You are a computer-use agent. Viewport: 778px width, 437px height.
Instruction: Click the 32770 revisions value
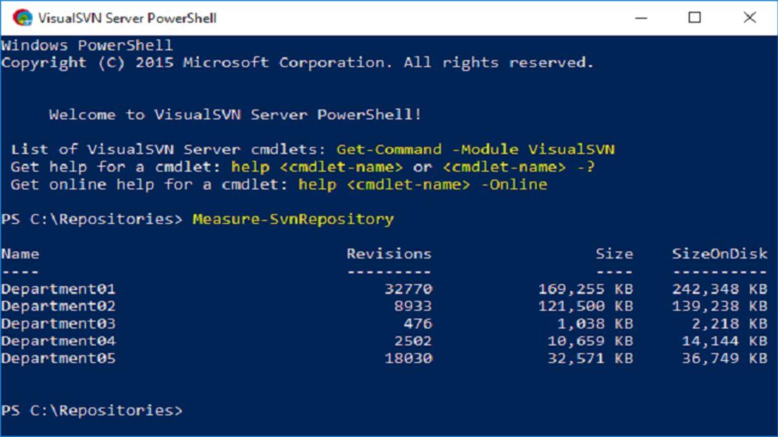click(408, 289)
